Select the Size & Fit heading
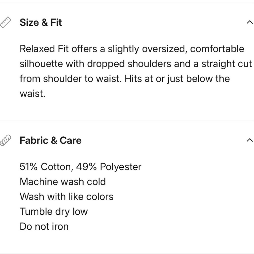This screenshot has height=254, width=254. pos(41,22)
